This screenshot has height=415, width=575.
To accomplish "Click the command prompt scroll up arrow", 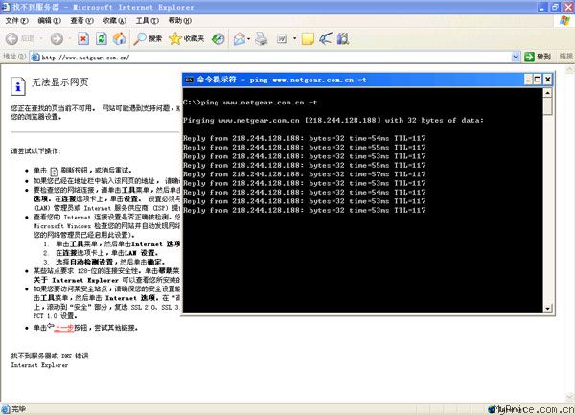I will (547, 93).
